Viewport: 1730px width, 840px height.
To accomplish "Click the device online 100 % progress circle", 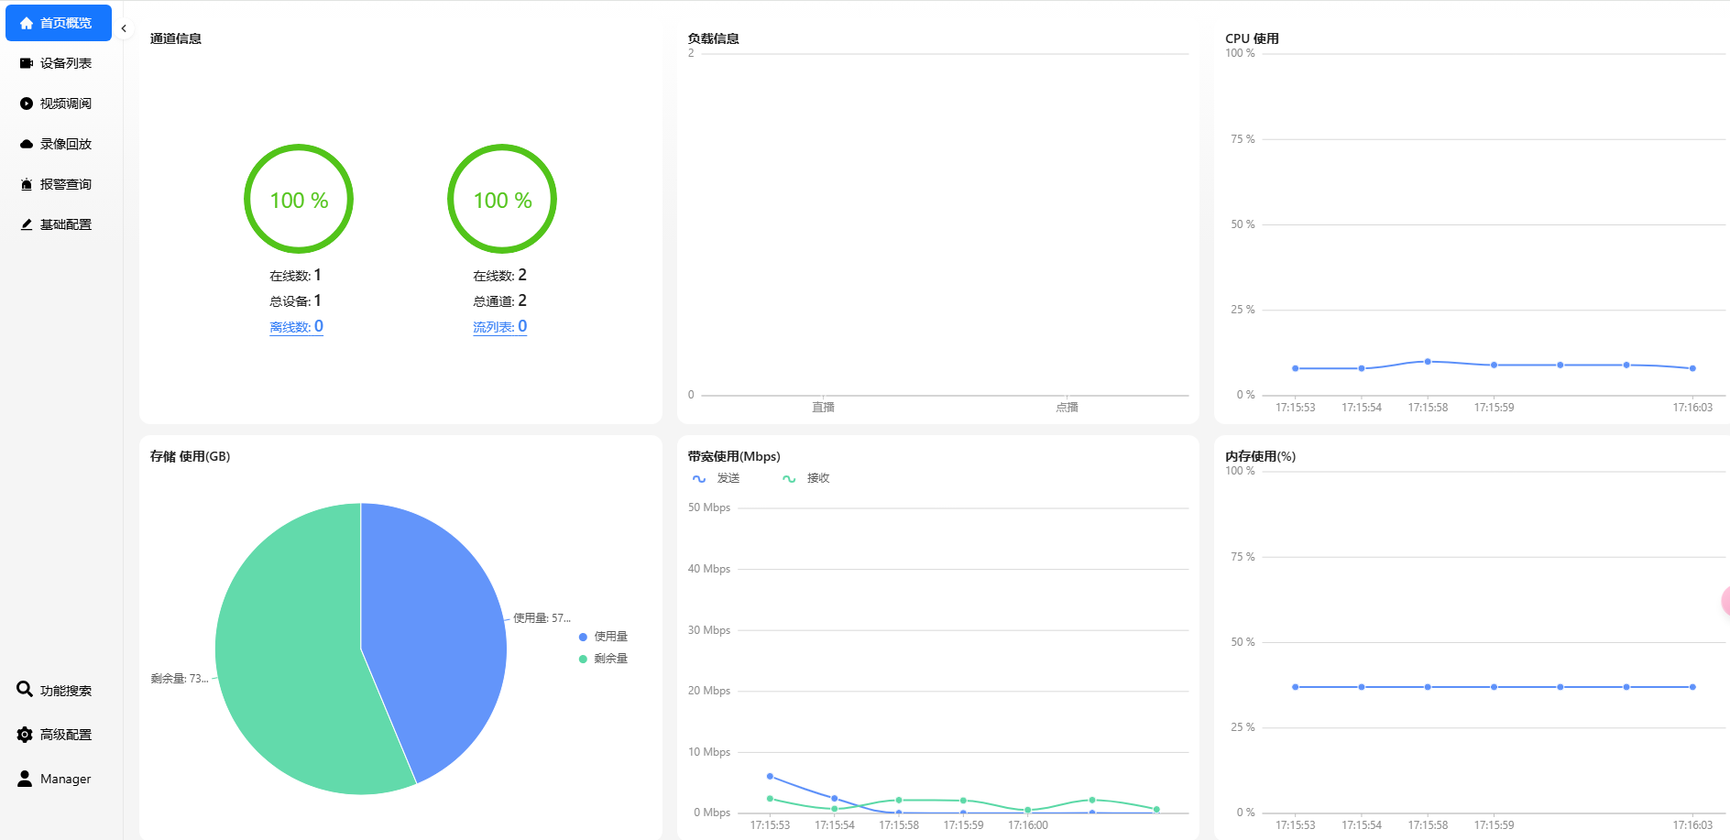I will tap(299, 199).
